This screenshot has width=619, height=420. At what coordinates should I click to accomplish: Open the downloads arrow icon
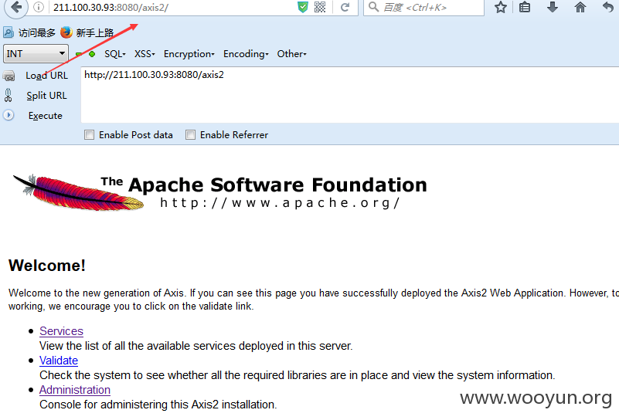point(553,7)
